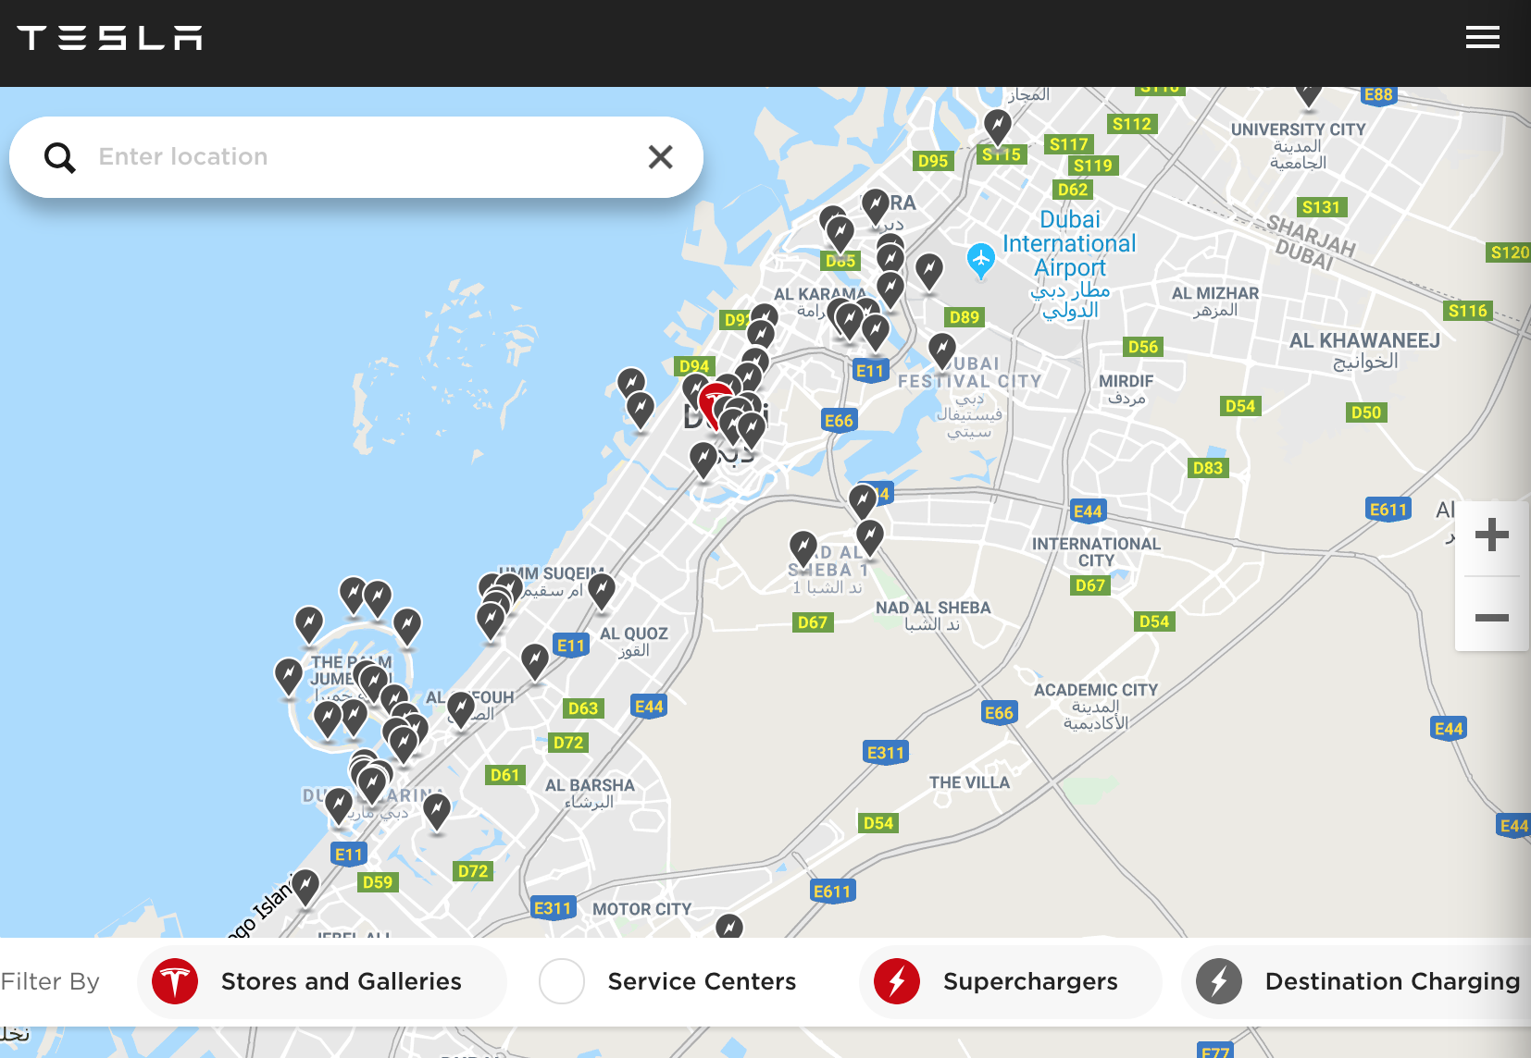Open the hamburger menu
Screen dimensions: 1531x1058
coord(1482,37)
